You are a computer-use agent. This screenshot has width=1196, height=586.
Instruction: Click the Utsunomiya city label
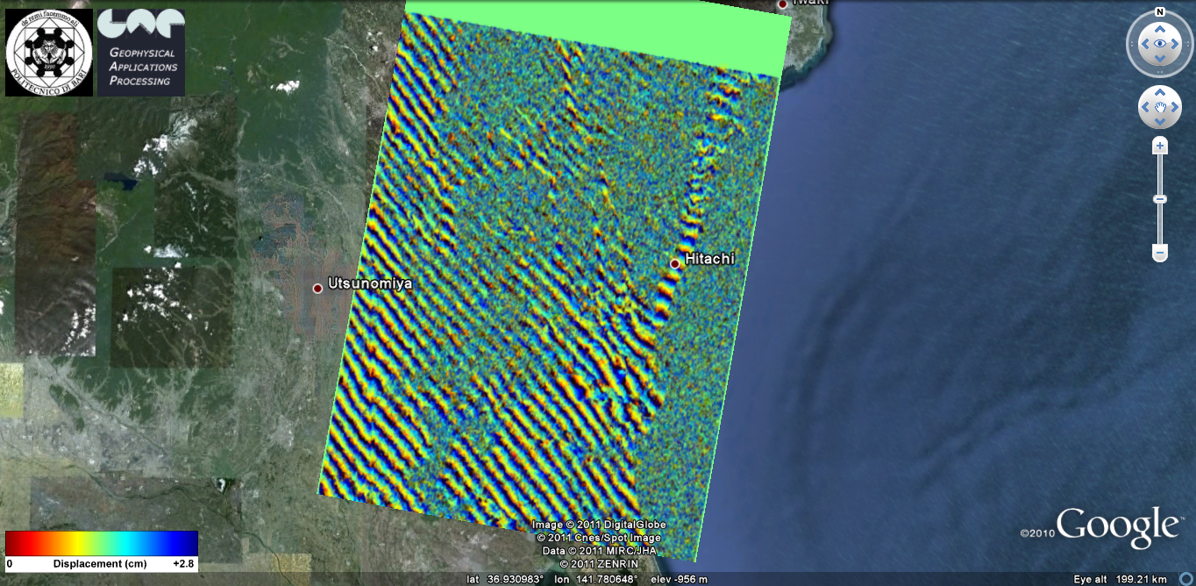(369, 283)
